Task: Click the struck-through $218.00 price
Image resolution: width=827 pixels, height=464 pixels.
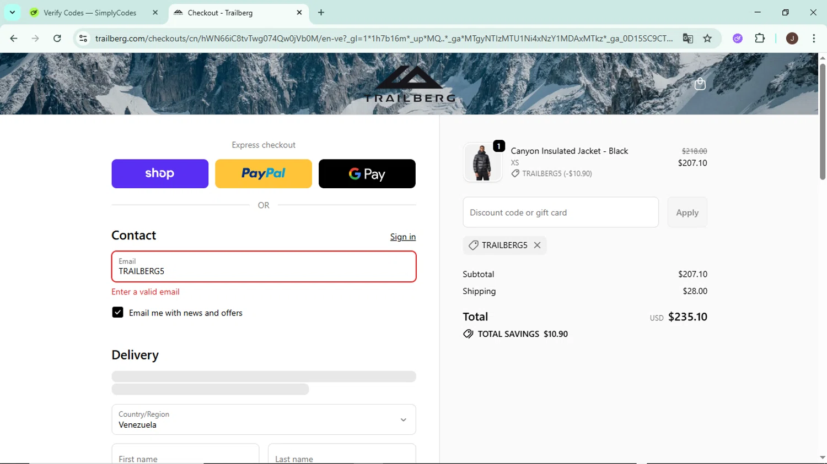Action: [x=694, y=151]
